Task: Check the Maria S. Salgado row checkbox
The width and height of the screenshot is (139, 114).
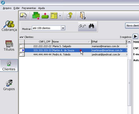Action: click(21, 46)
